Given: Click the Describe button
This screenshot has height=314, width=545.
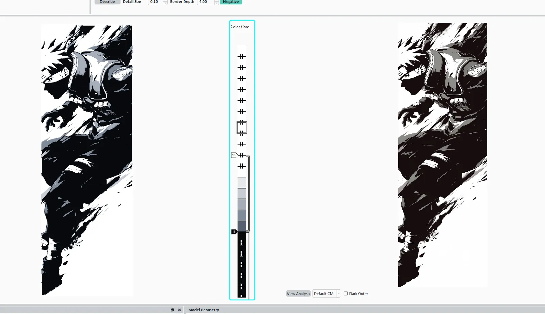Looking at the screenshot, I should coord(107,2).
